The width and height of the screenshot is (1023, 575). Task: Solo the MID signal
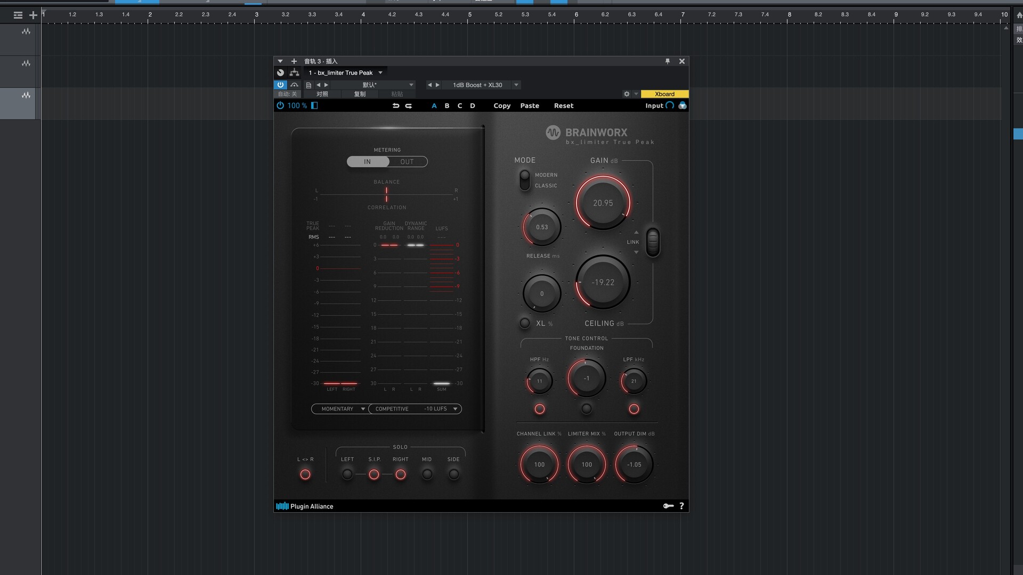click(x=427, y=474)
